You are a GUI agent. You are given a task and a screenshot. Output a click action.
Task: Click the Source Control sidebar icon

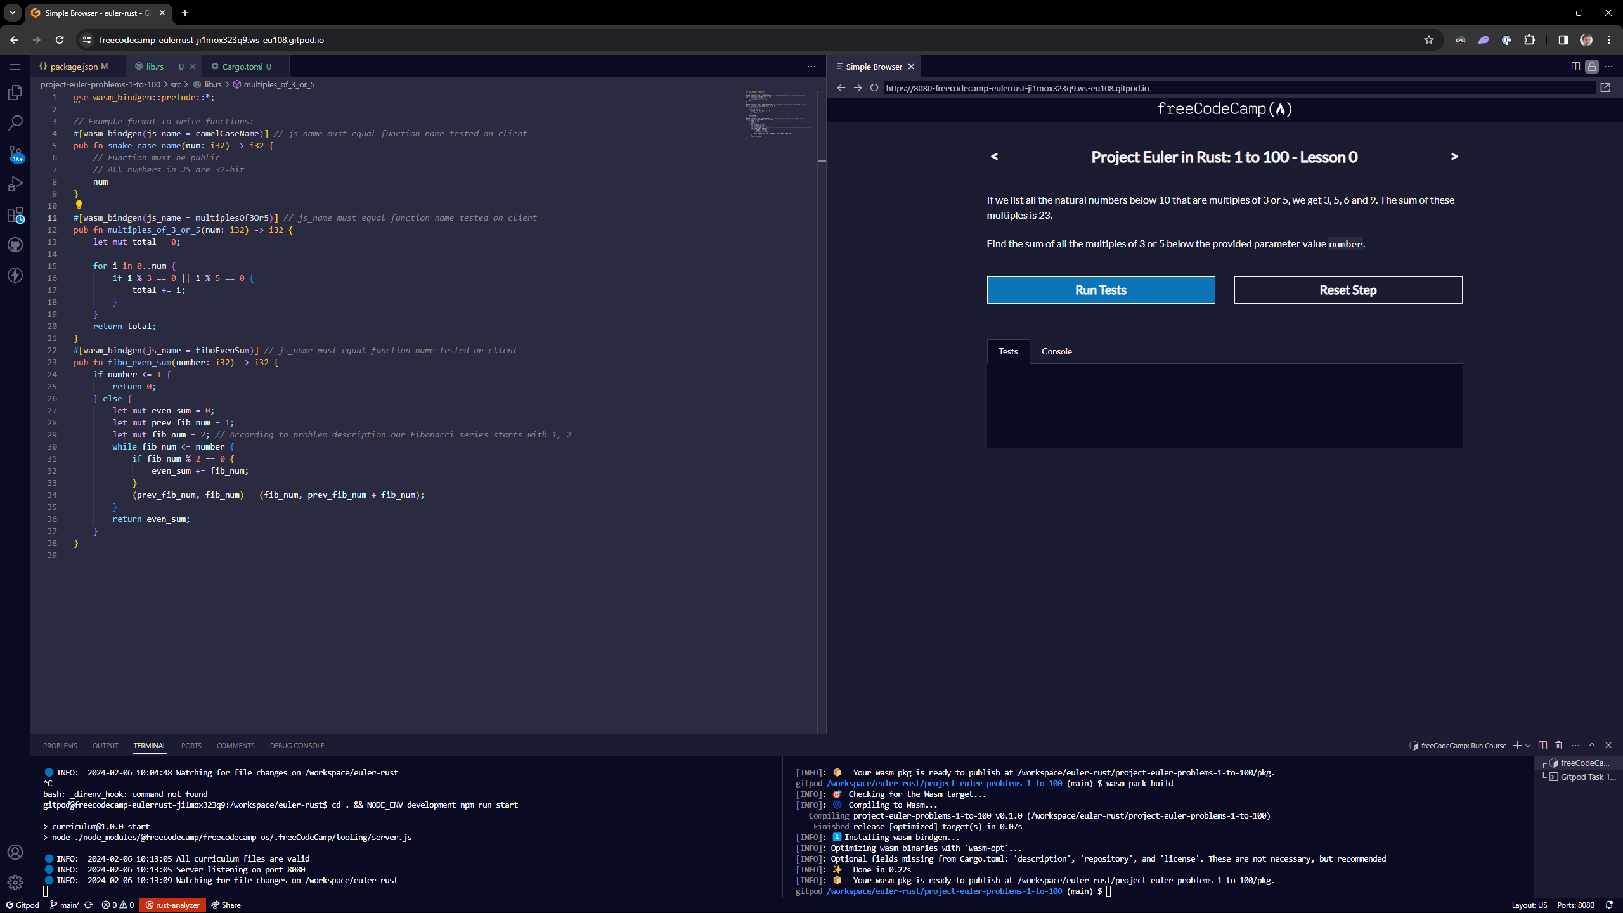(x=16, y=153)
